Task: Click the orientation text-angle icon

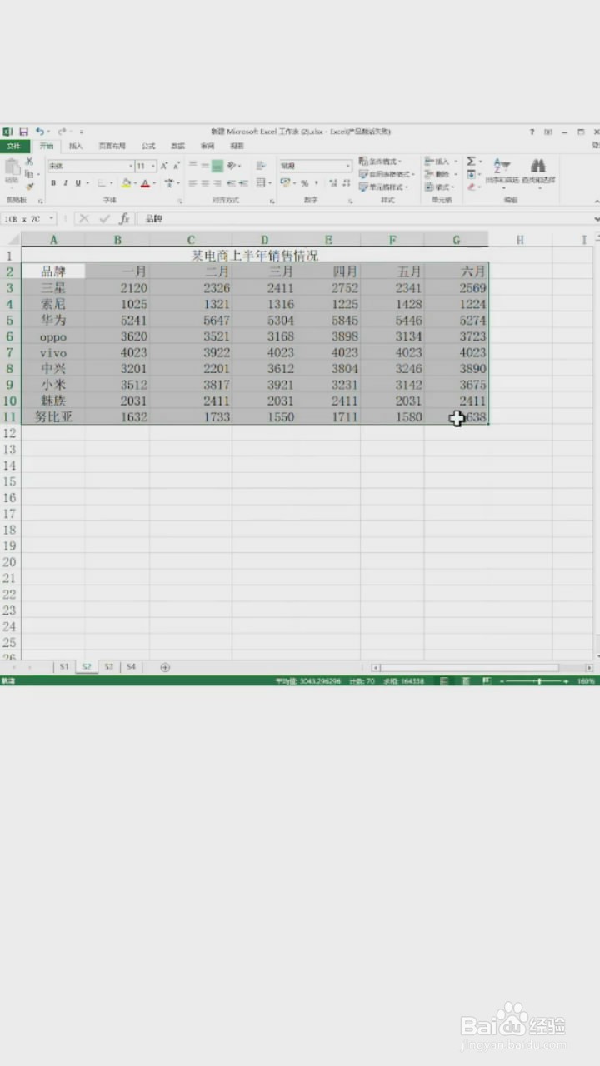Action: pos(231,165)
